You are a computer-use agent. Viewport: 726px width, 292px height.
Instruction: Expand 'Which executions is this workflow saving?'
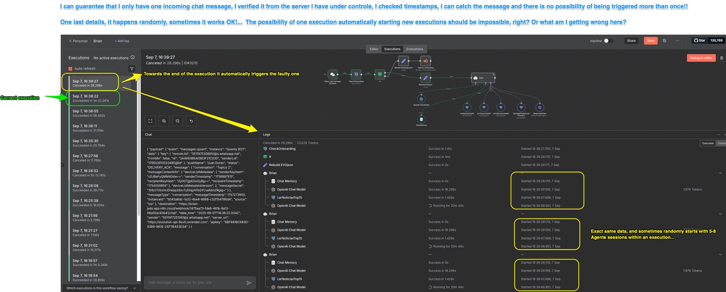pos(101,288)
